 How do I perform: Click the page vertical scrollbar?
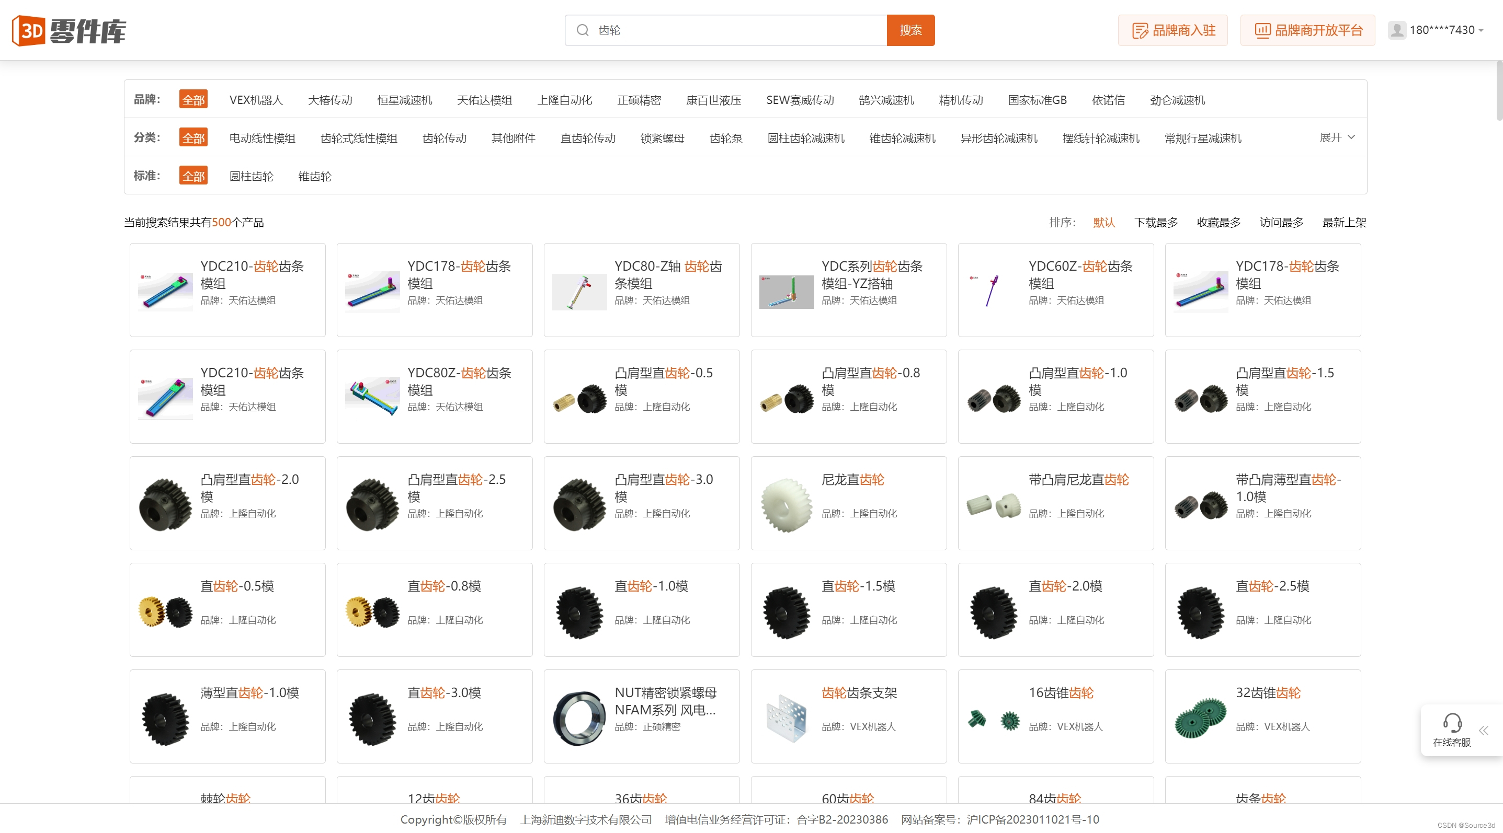[1498, 90]
